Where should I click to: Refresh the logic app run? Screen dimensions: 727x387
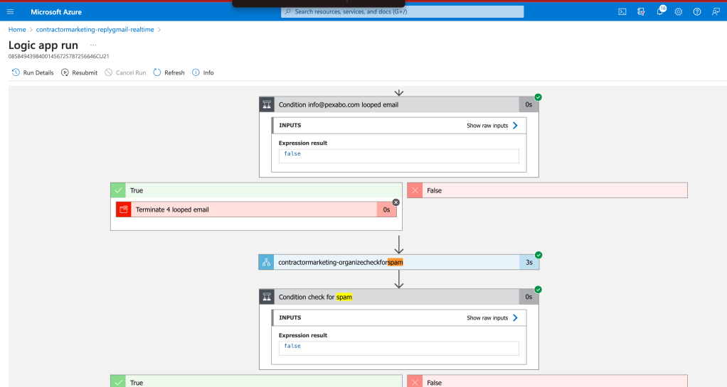(x=169, y=72)
